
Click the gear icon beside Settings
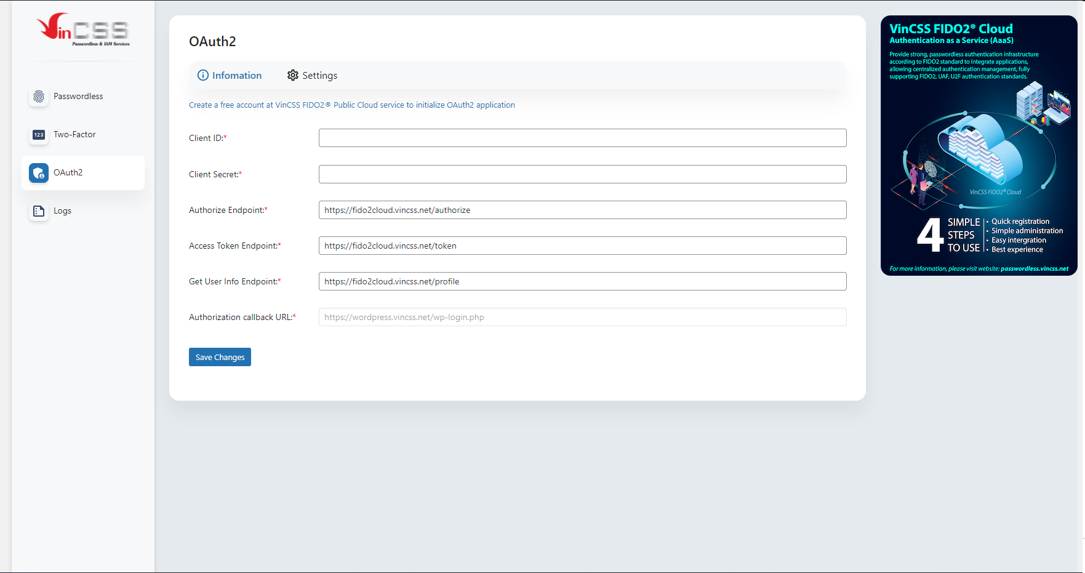[x=293, y=75]
